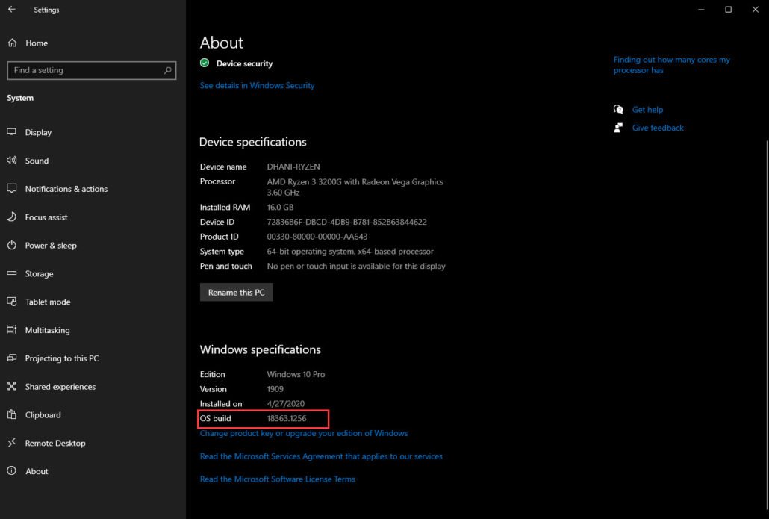This screenshot has height=519, width=769.
Task: Click the back arrow in Settings header
Action: (12, 9)
